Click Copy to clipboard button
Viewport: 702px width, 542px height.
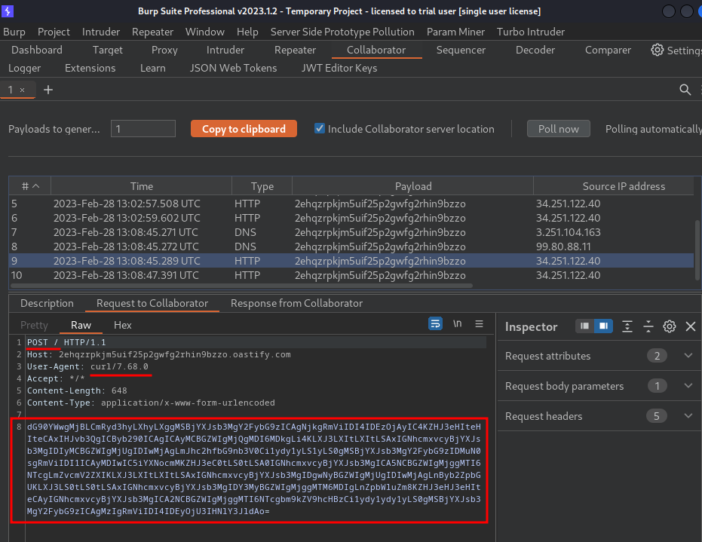pyautogui.click(x=244, y=128)
